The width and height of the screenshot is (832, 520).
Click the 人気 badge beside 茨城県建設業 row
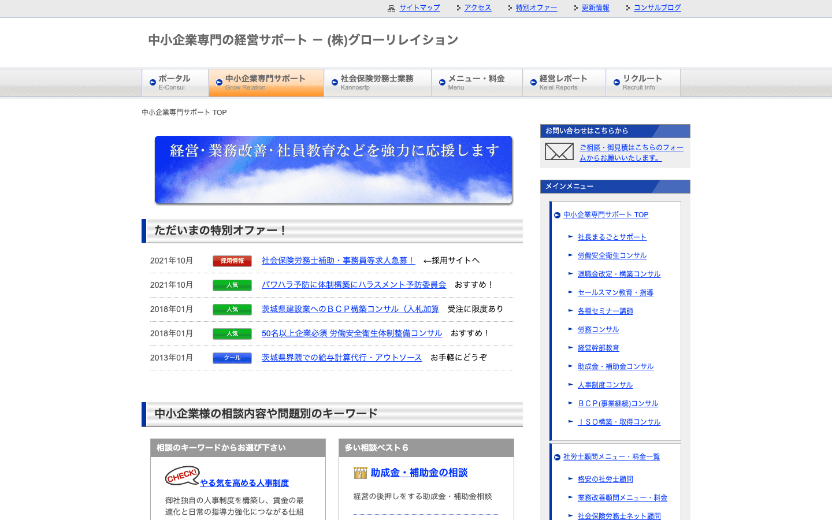point(232,310)
